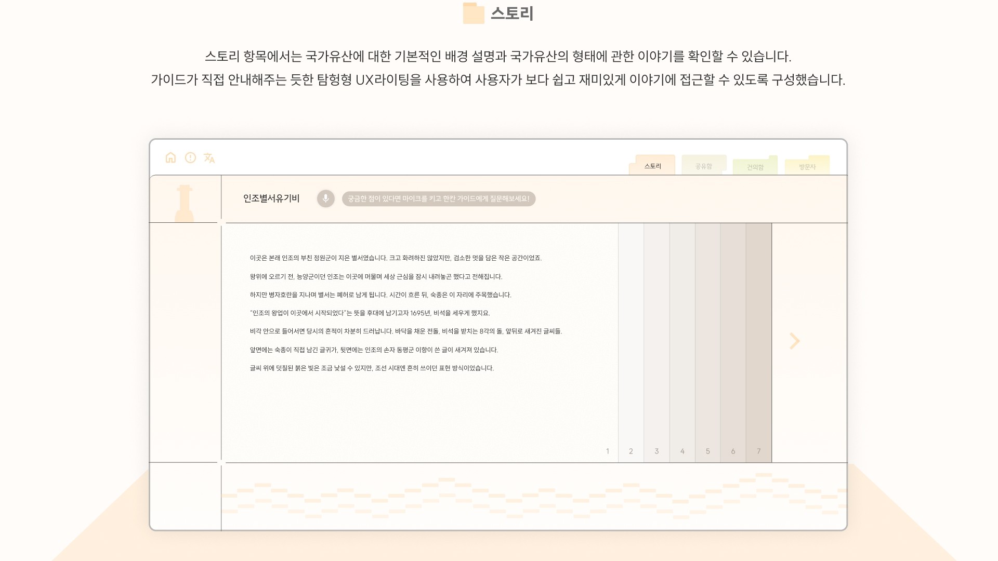
Task: Go to next page with right chevron
Action: 794,341
